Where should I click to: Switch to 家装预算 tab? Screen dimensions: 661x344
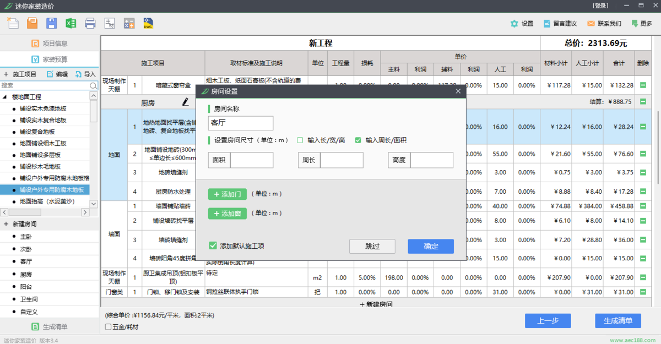coord(50,59)
